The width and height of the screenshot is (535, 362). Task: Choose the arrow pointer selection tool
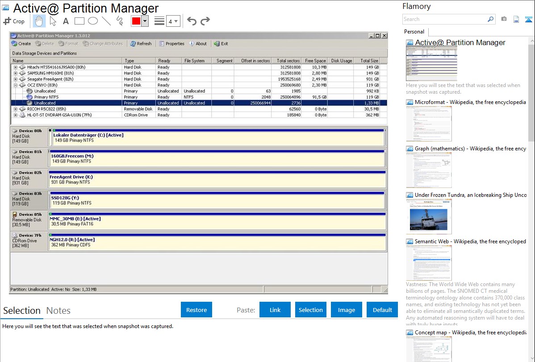53,21
